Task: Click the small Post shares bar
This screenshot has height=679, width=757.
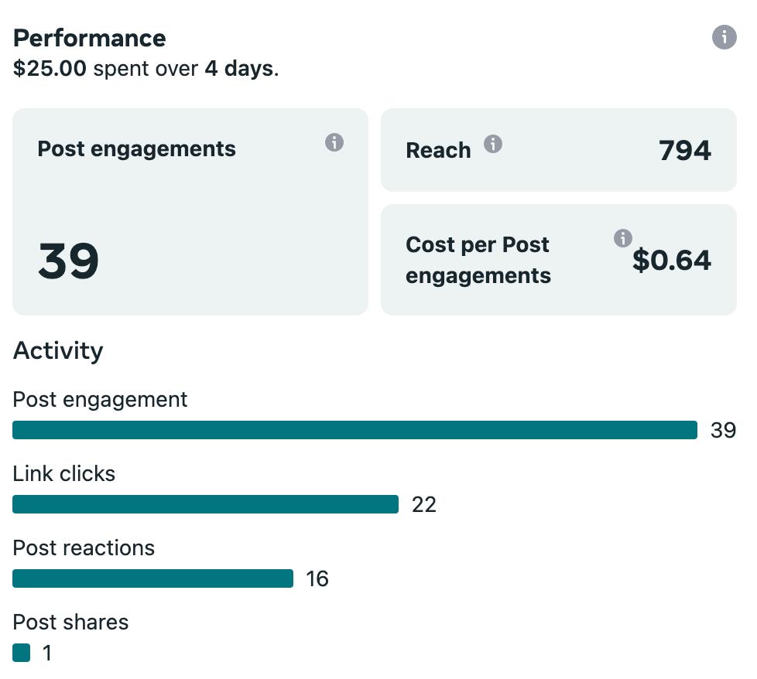Action: [22, 653]
